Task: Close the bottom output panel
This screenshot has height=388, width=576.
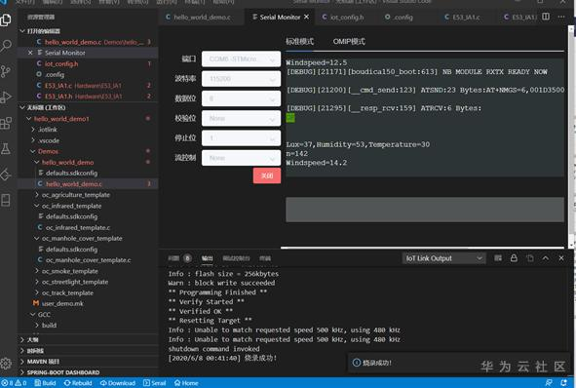Action: [561, 258]
